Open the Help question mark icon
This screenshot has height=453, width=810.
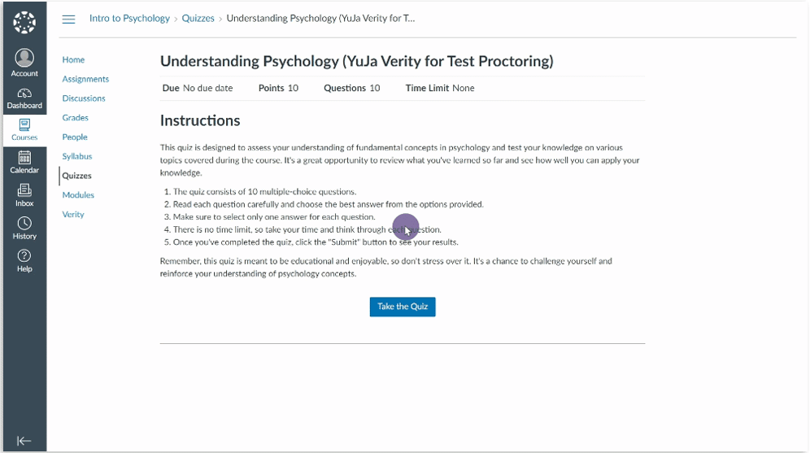(24, 256)
